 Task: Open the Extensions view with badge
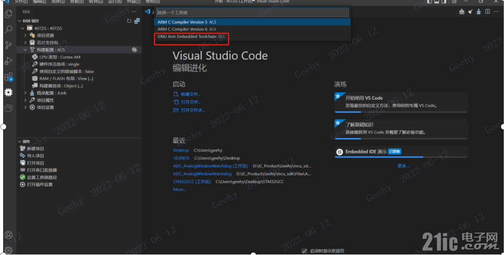(9, 76)
